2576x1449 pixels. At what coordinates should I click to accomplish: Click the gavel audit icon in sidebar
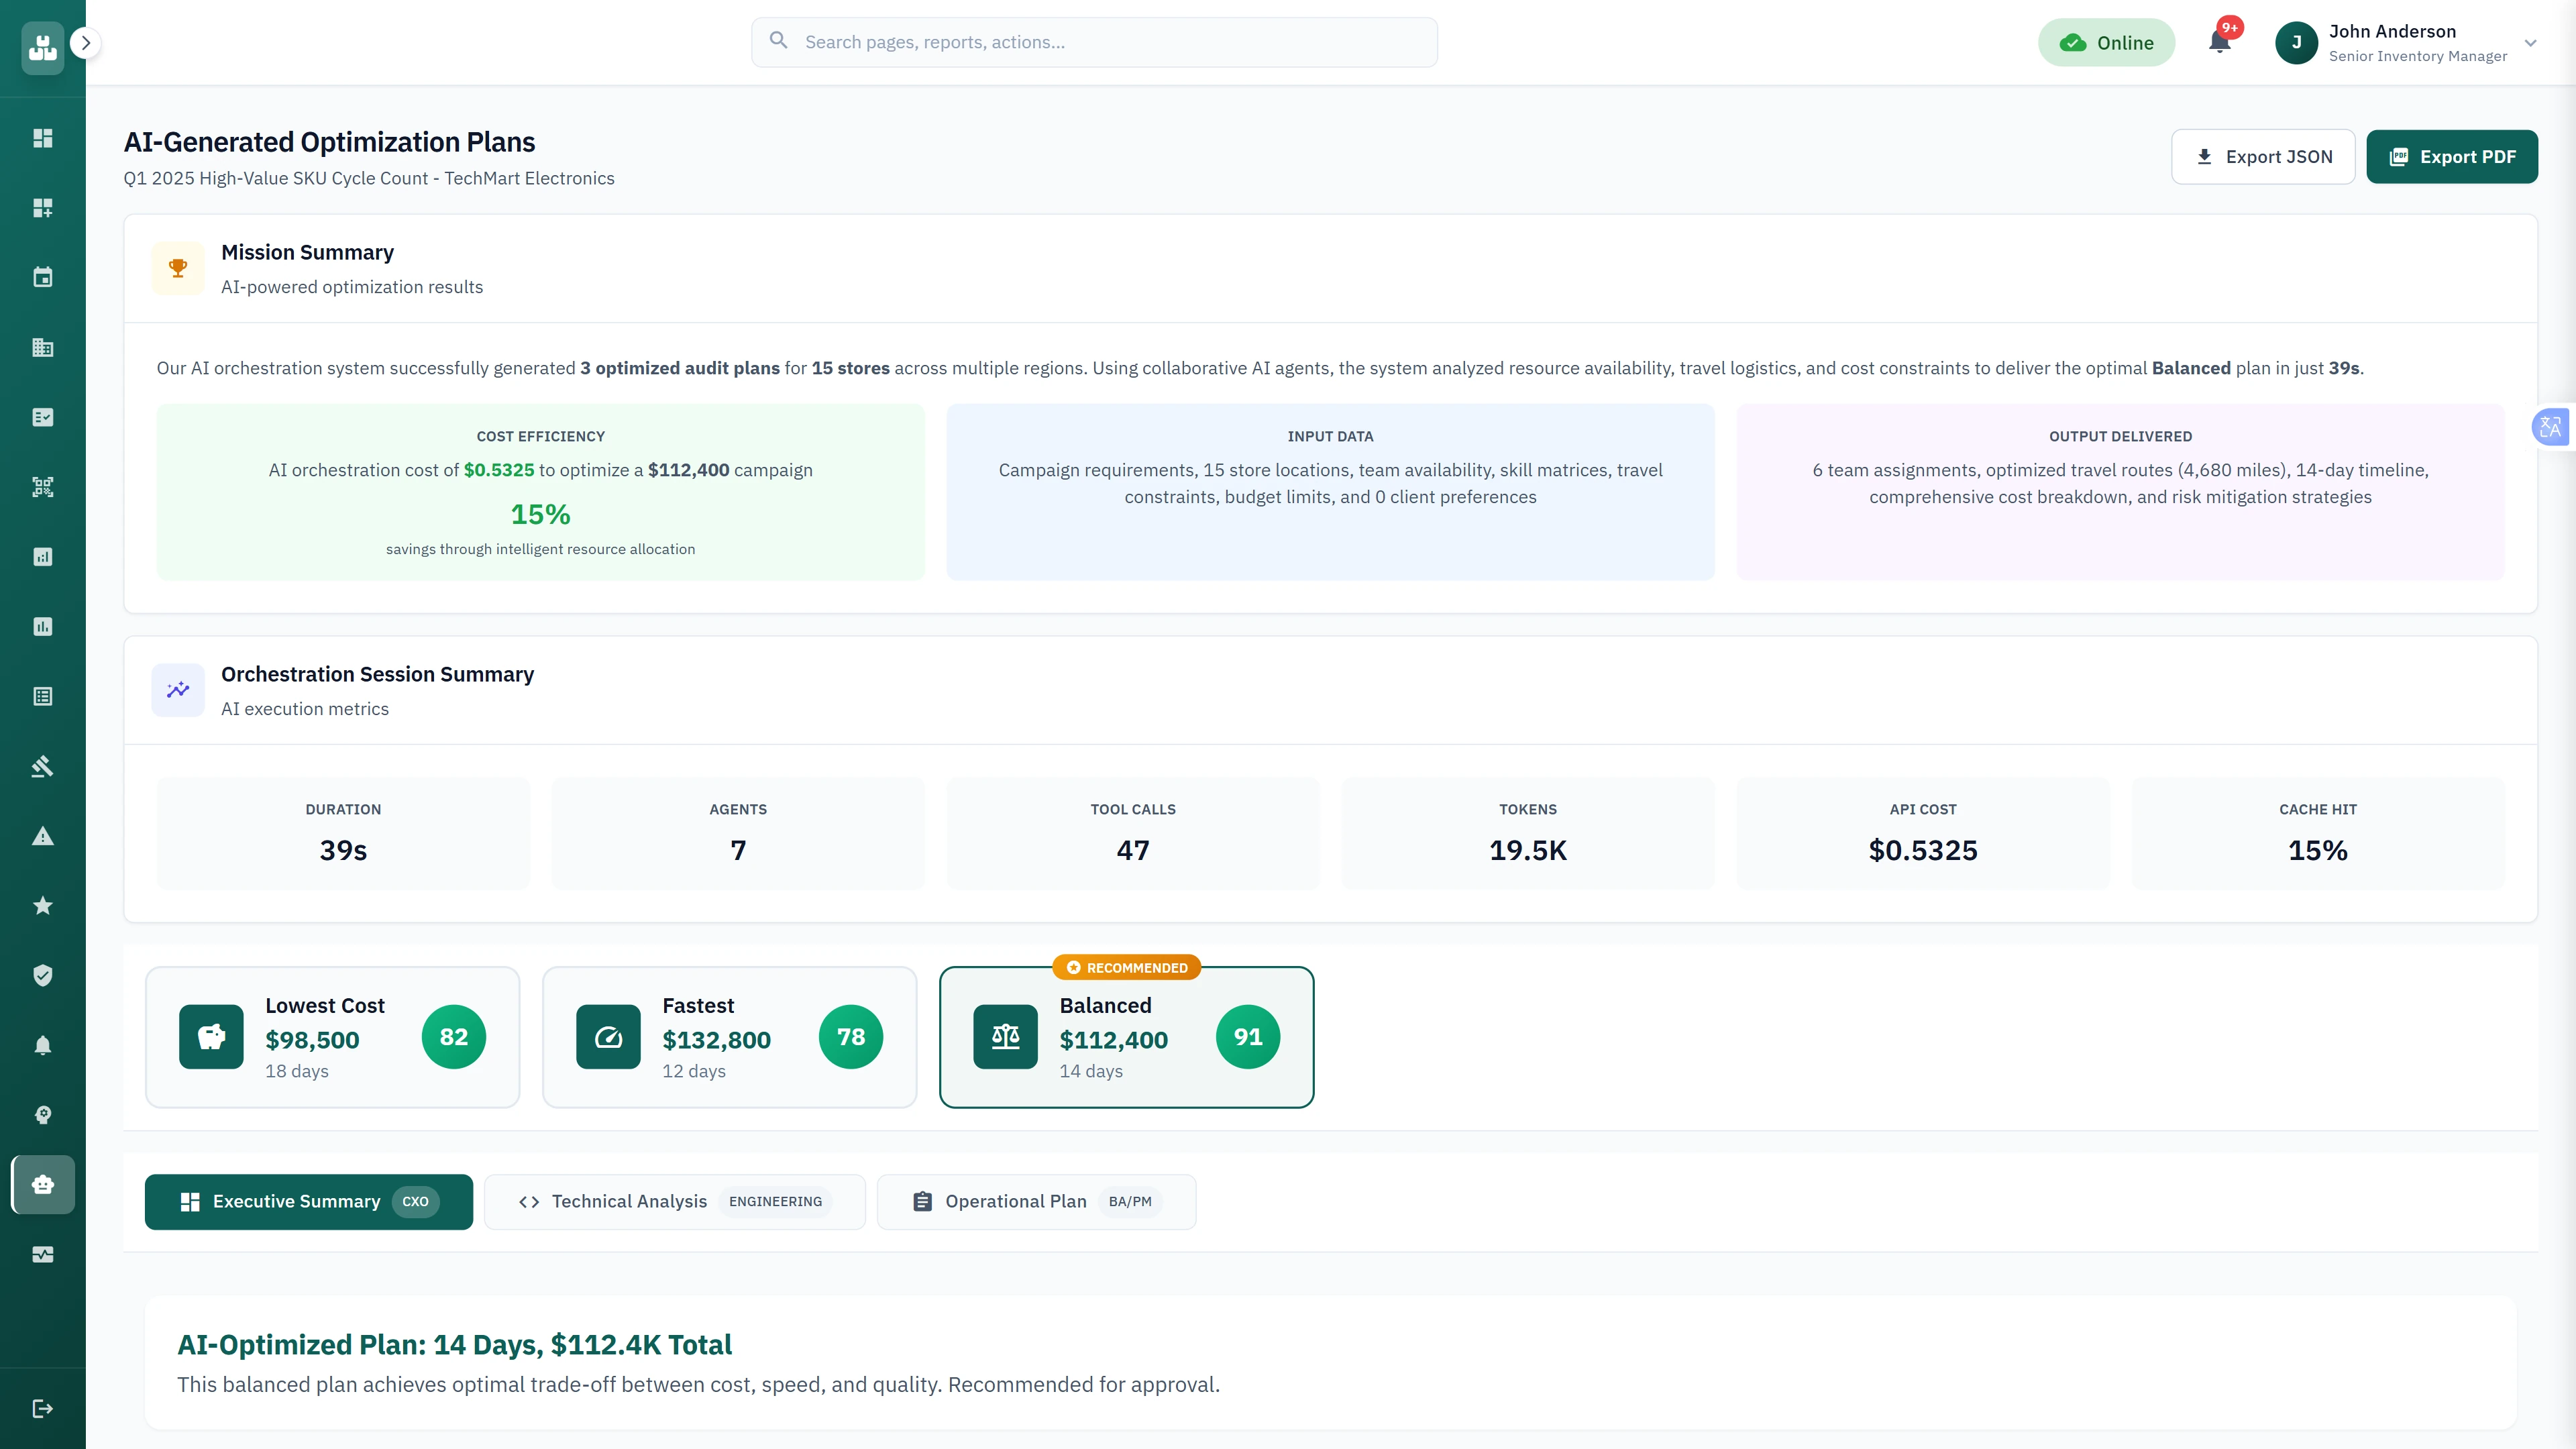tap(42, 765)
